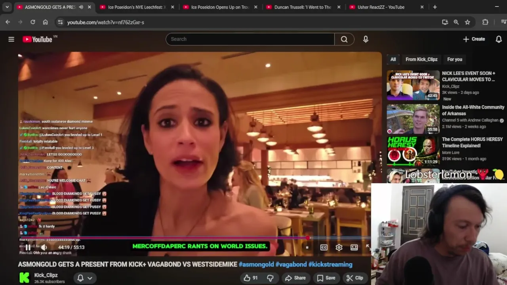Click the address bar URL
Viewport: 507px width, 285px height.
106,23
